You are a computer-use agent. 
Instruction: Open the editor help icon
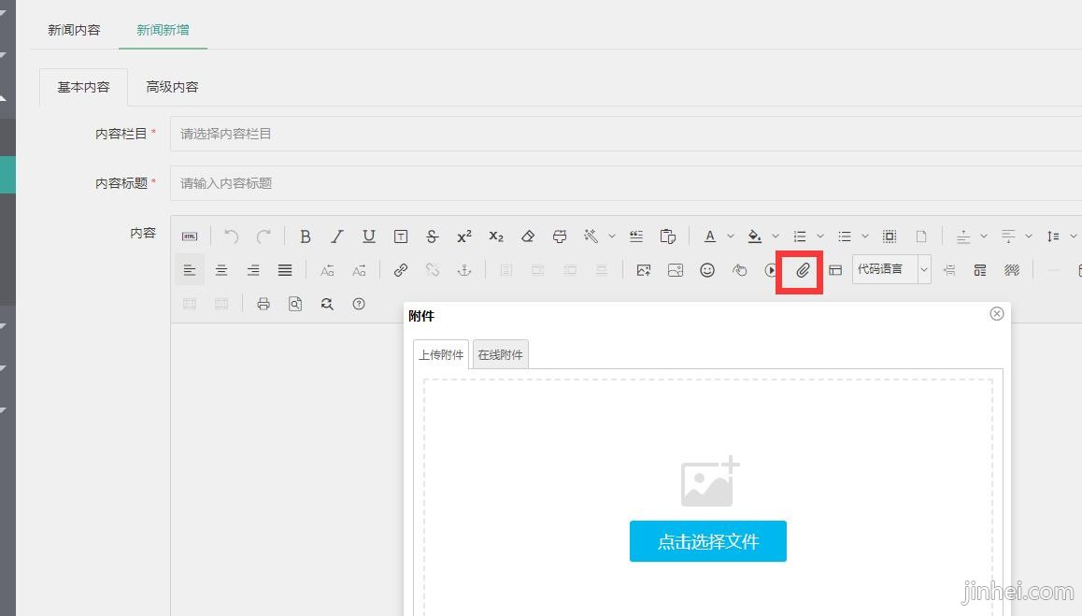point(359,304)
